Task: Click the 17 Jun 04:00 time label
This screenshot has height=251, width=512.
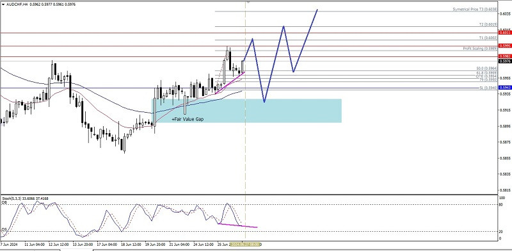Action: click(x=106, y=244)
